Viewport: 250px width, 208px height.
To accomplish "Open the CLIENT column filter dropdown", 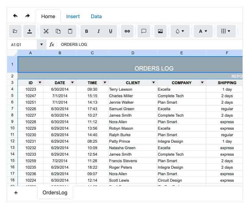I will [154, 83].
